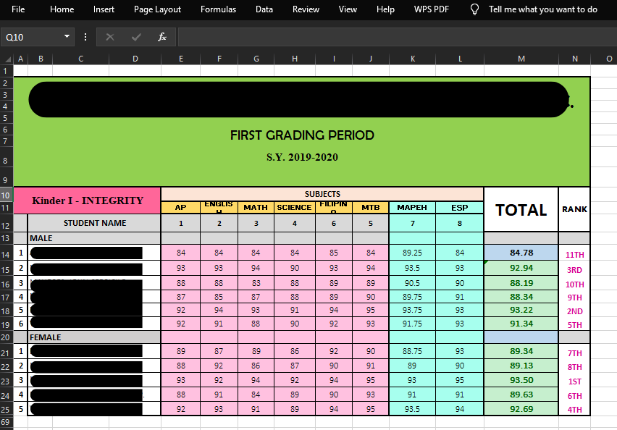Image resolution: width=617 pixels, height=430 pixels.
Task: Click the 'Kinder I - INTEGRITY' cell
Action: point(88,201)
